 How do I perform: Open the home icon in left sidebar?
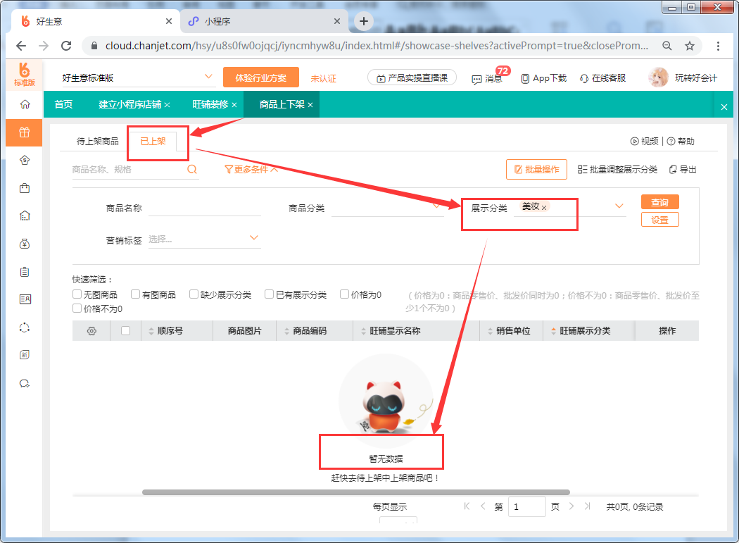25,104
